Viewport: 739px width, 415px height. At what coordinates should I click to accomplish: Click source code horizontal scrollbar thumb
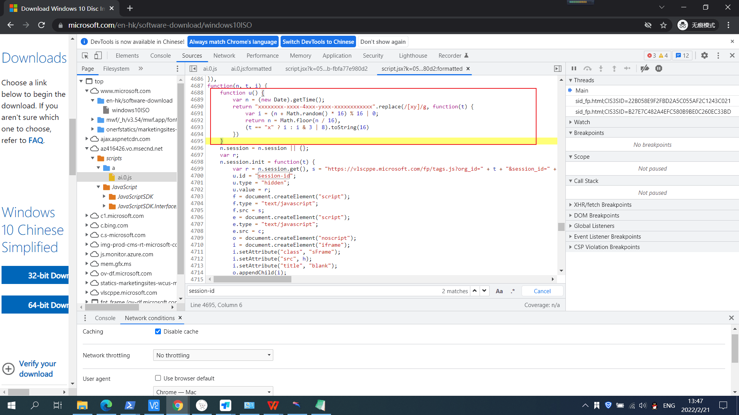tap(252, 279)
